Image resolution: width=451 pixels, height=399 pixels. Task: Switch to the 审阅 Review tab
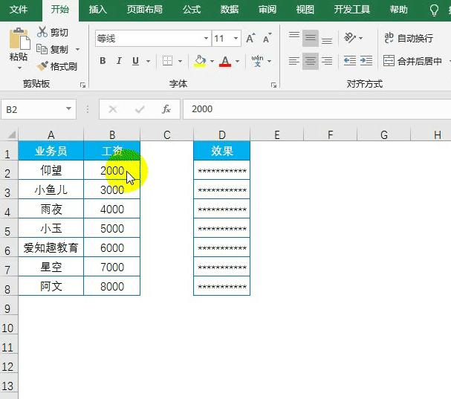(x=267, y=10)
